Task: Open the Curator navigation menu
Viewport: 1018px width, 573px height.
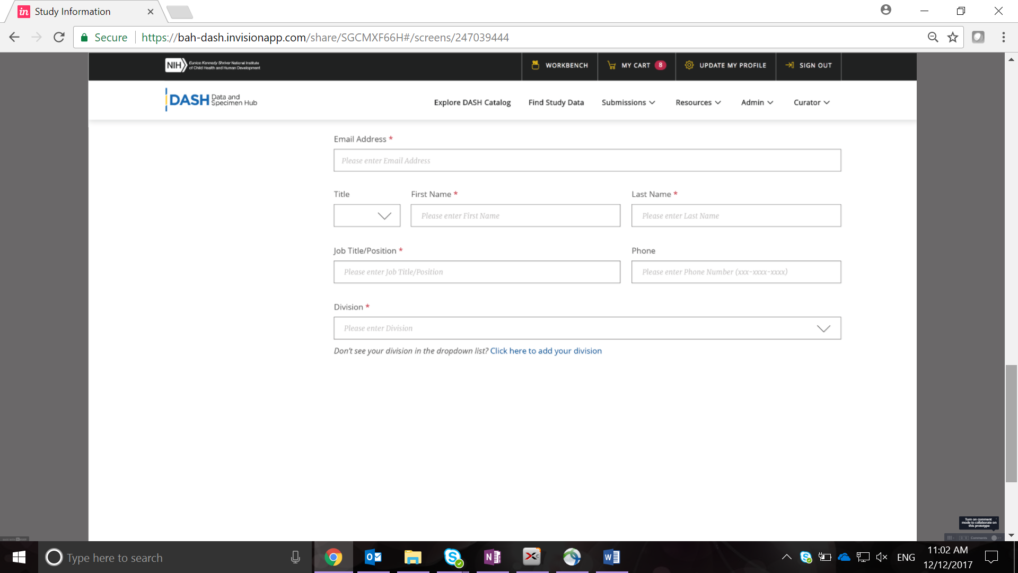Action: tap(811, 102)
